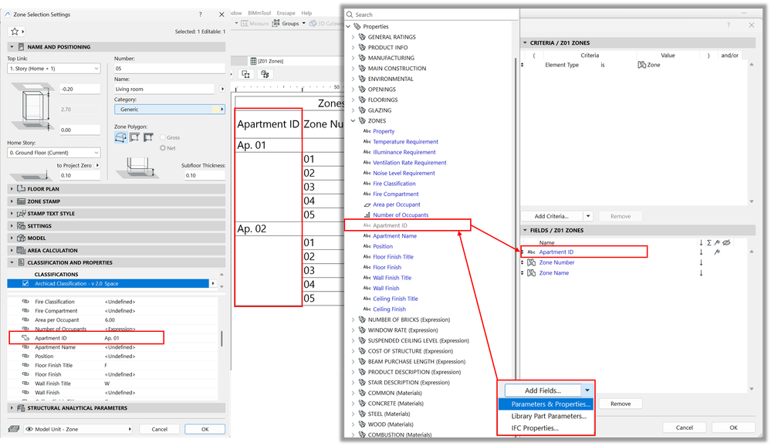Open the Groups toolbar icon
Screen dimensions: 771x446
click(276, 23)
